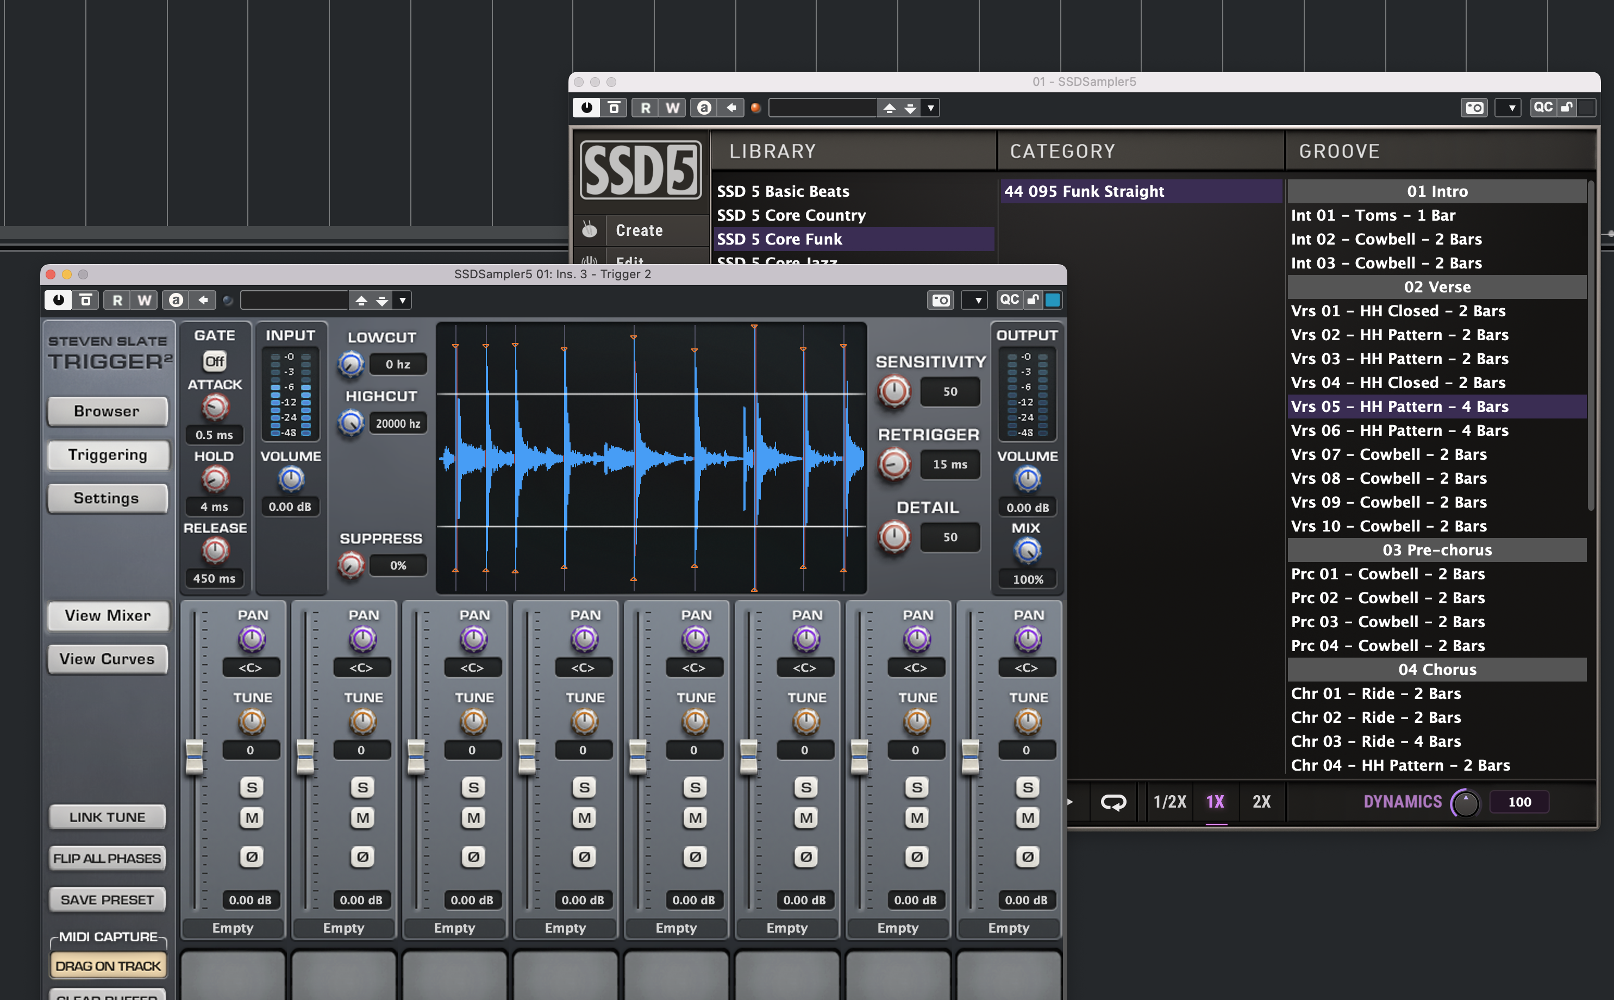The width and height of the screenshot is (1614, 1000).
Task: Click the Trigger preset name field
Action: tap(294, 300)
